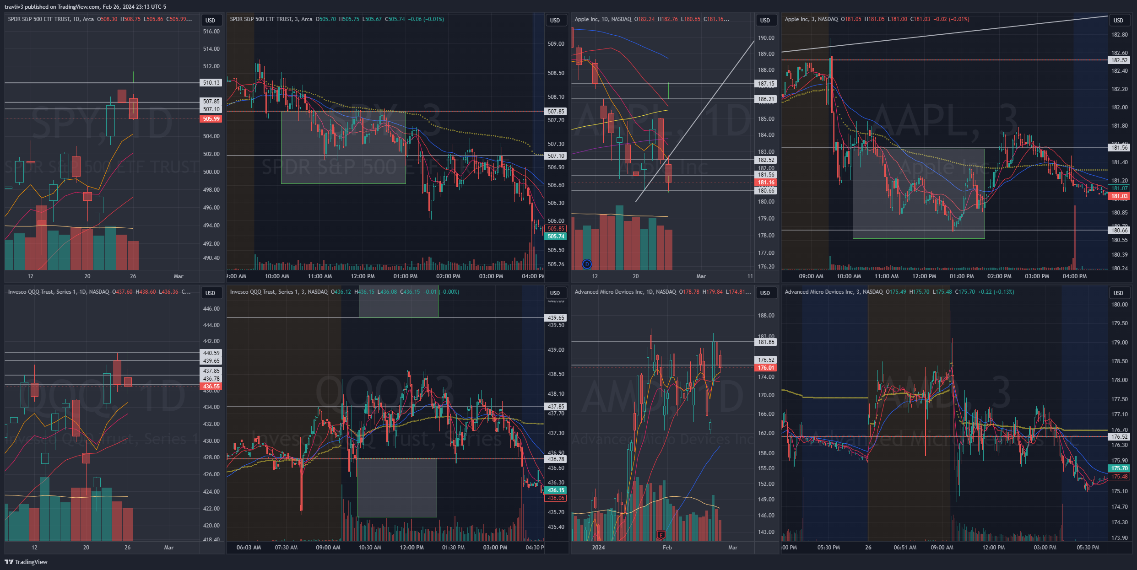Image resolution: width=1137 pixels, height=570 pixels.
Task: Click the blue dividend D marker on Apple daily chart
Action: 587,264
